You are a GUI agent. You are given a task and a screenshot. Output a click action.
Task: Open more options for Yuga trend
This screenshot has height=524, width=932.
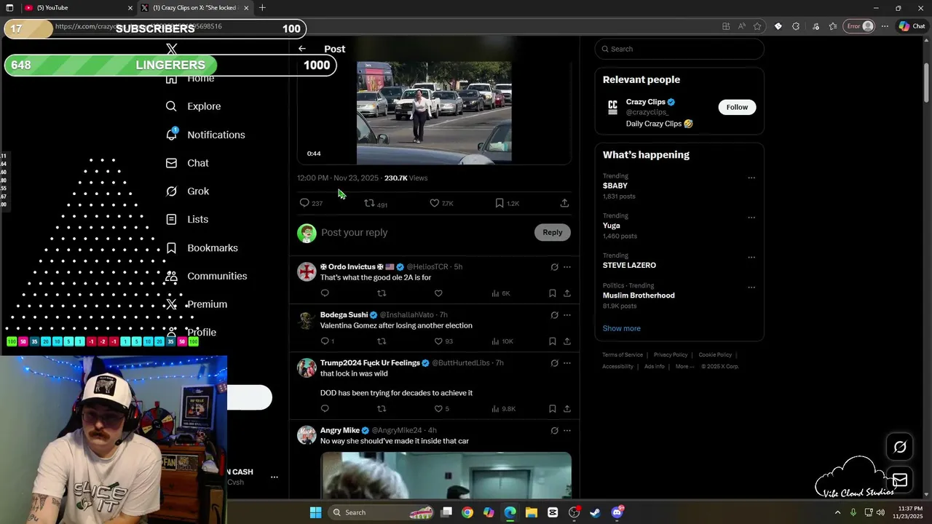pyautogui.click(x=751, y=218)
